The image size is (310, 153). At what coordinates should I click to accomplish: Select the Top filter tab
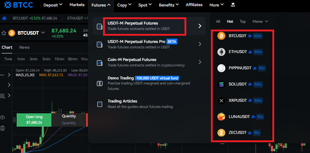[x=243, y=22]
